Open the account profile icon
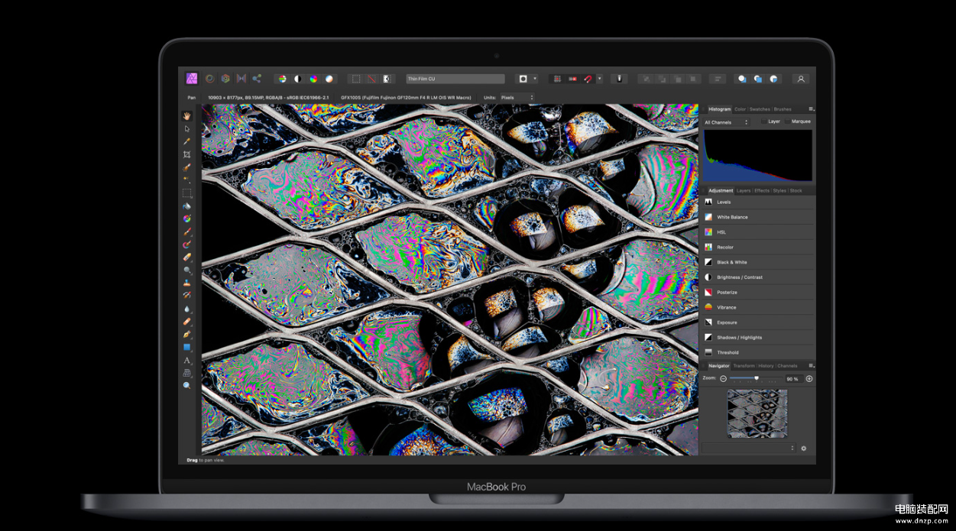956x531 pixels. (801, 79)
